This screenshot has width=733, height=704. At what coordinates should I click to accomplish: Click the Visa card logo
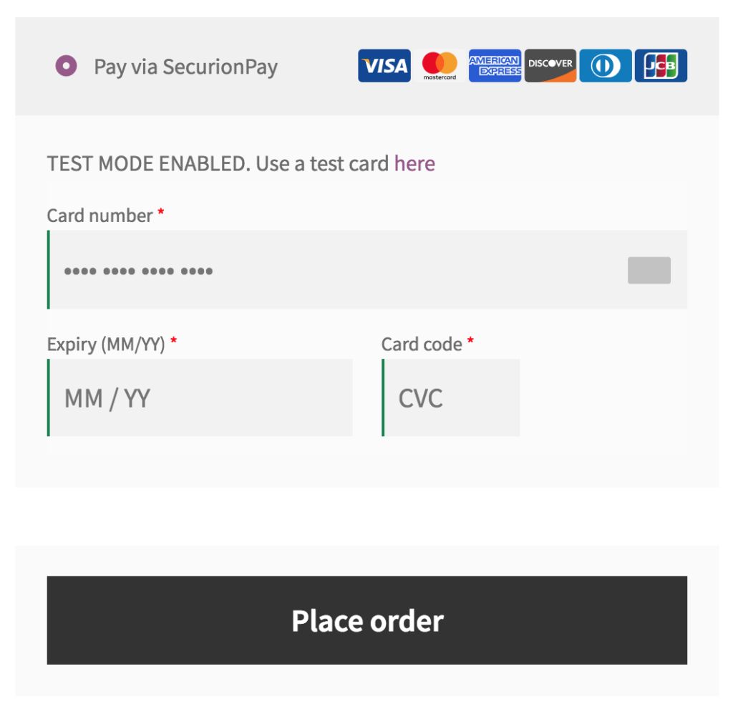(384, 66)
